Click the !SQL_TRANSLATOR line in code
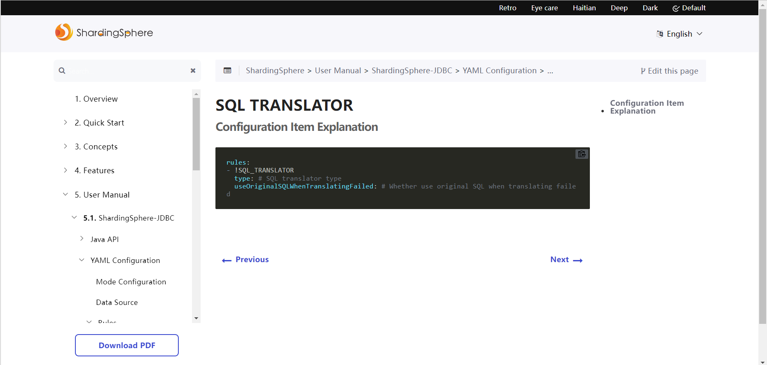The height and width of the screenshot is (365, 767). coord(264,170)
